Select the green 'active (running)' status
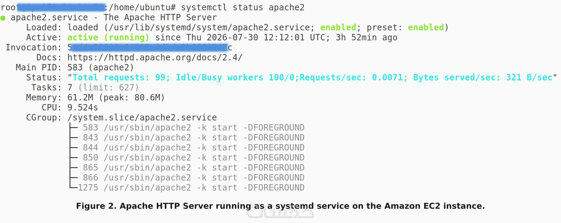 pos(108,38)
